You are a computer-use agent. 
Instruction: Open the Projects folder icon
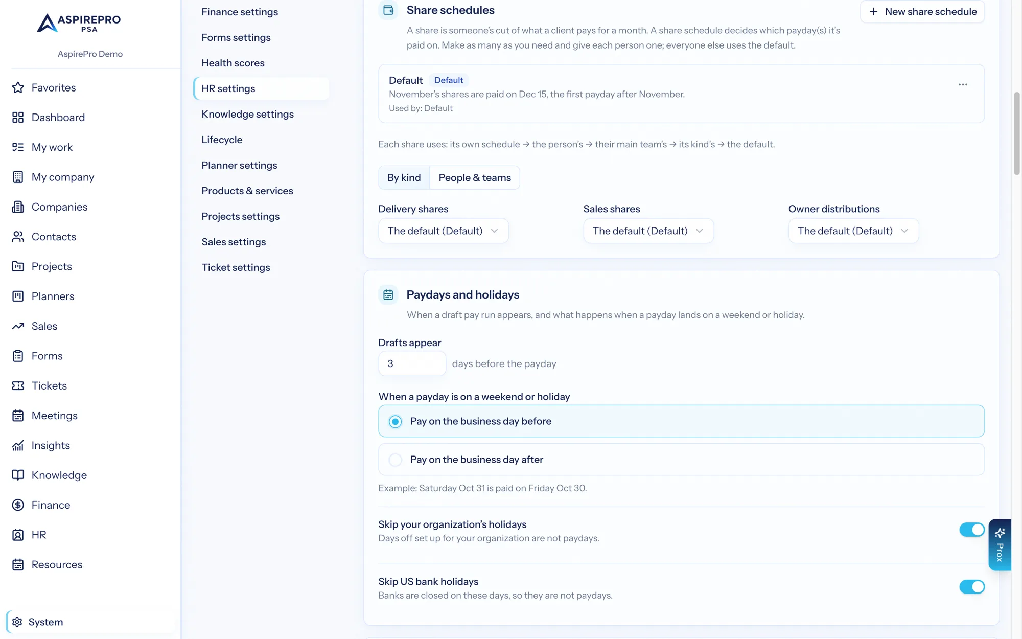coord(18,266)
